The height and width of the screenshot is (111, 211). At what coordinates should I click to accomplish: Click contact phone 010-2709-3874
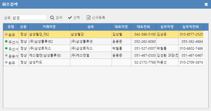click(x=191, y=62)
